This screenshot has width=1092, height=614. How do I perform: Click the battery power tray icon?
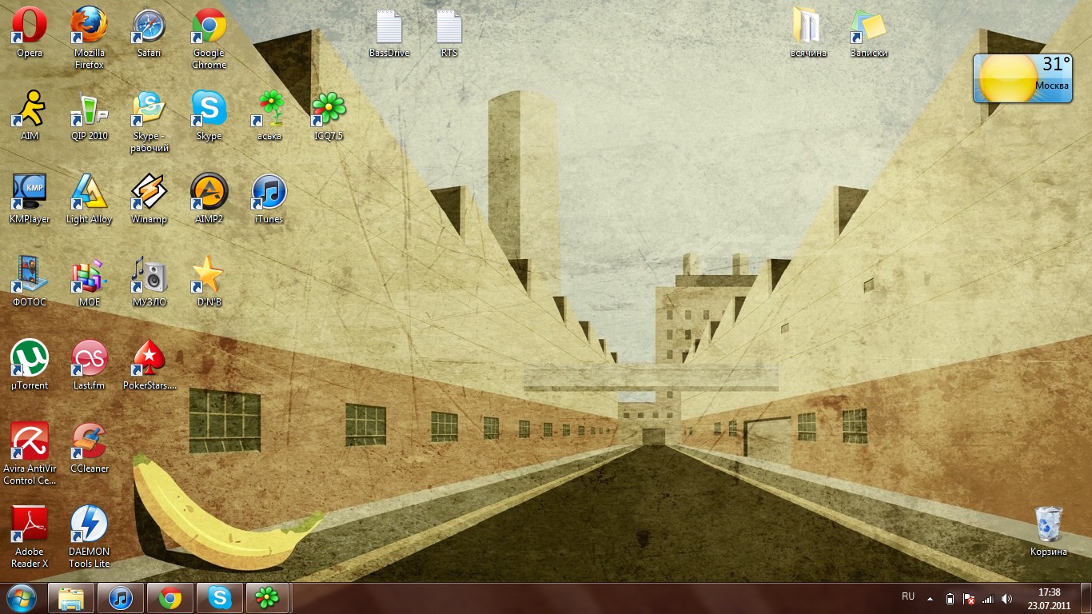pyautogui.click(x=950, y=599)
